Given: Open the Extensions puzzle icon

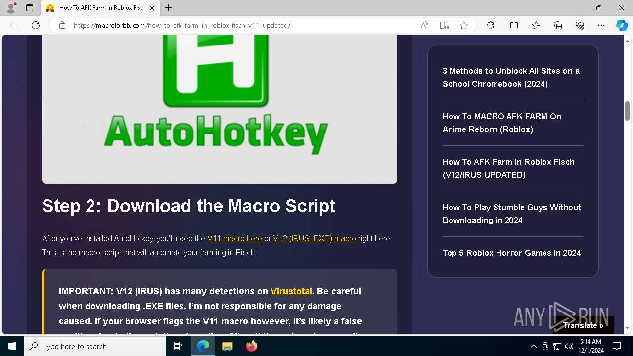Looking at the screenshot, I should (x=490, y=25).
